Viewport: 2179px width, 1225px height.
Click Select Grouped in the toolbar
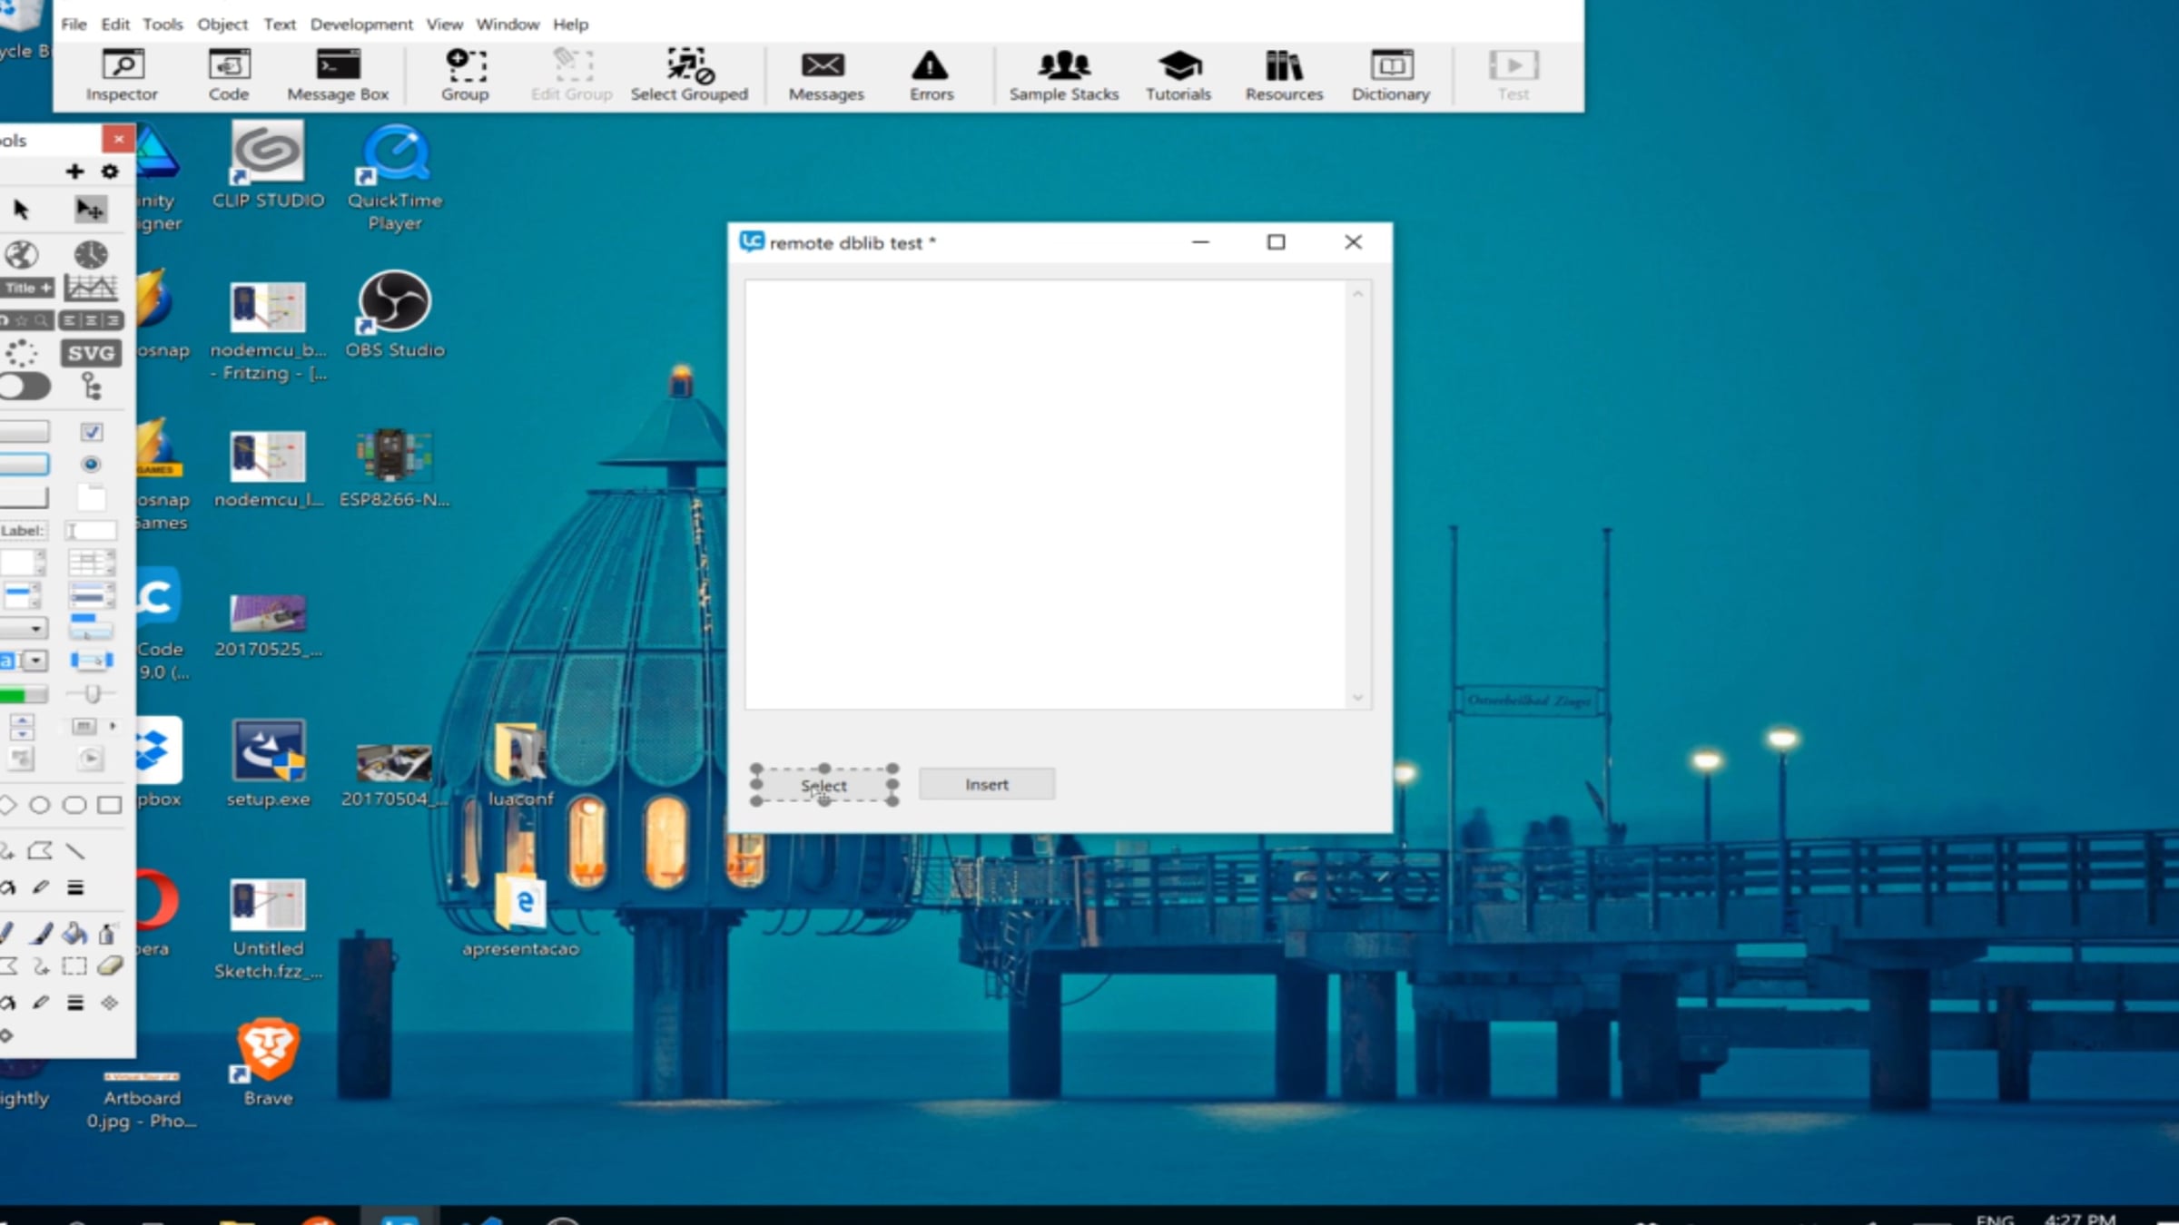[689, 74]
